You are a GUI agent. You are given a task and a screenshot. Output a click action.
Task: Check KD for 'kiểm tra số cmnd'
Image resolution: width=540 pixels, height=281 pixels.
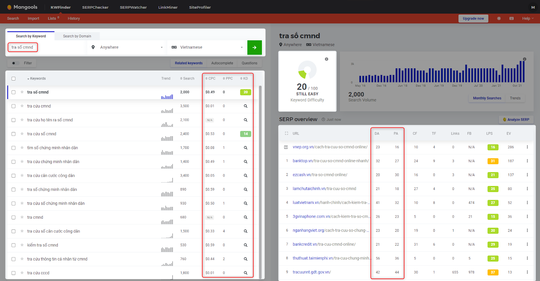(246, 245)
